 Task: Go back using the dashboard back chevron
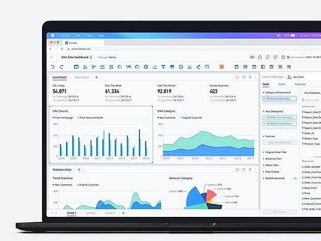(x=51, y=57)
